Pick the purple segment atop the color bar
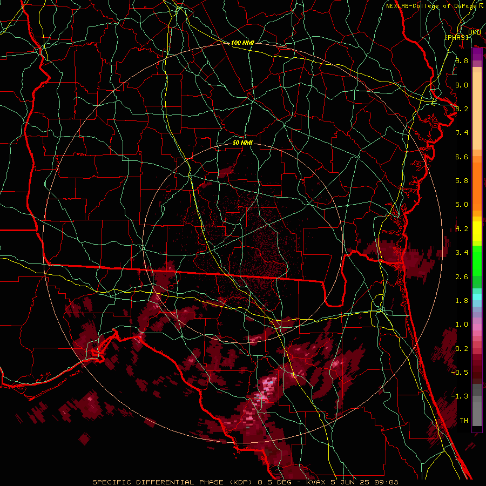This screenshot has width=486, height=486. 477,55
